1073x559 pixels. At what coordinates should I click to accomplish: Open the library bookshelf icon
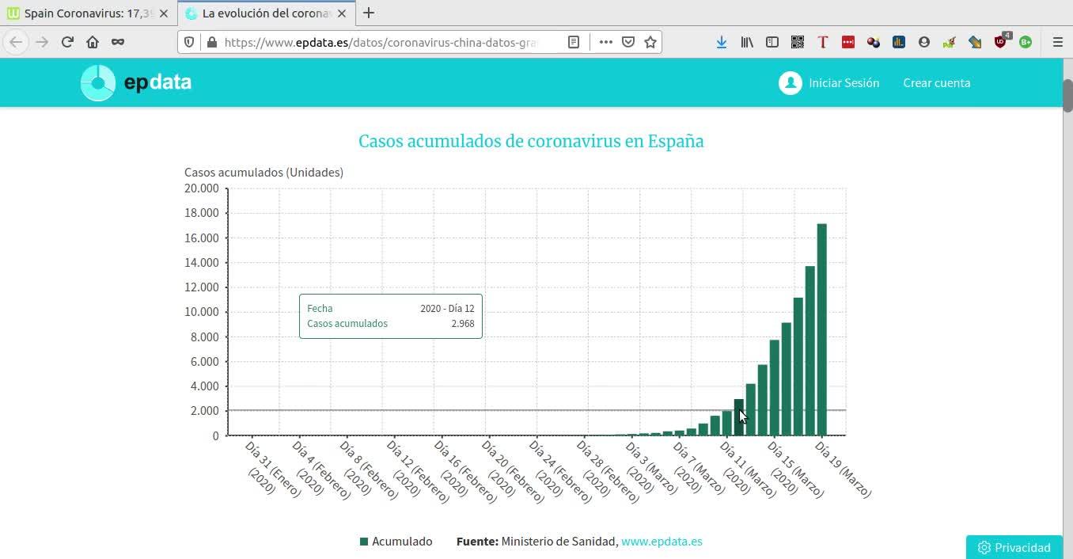click(747, 42)
